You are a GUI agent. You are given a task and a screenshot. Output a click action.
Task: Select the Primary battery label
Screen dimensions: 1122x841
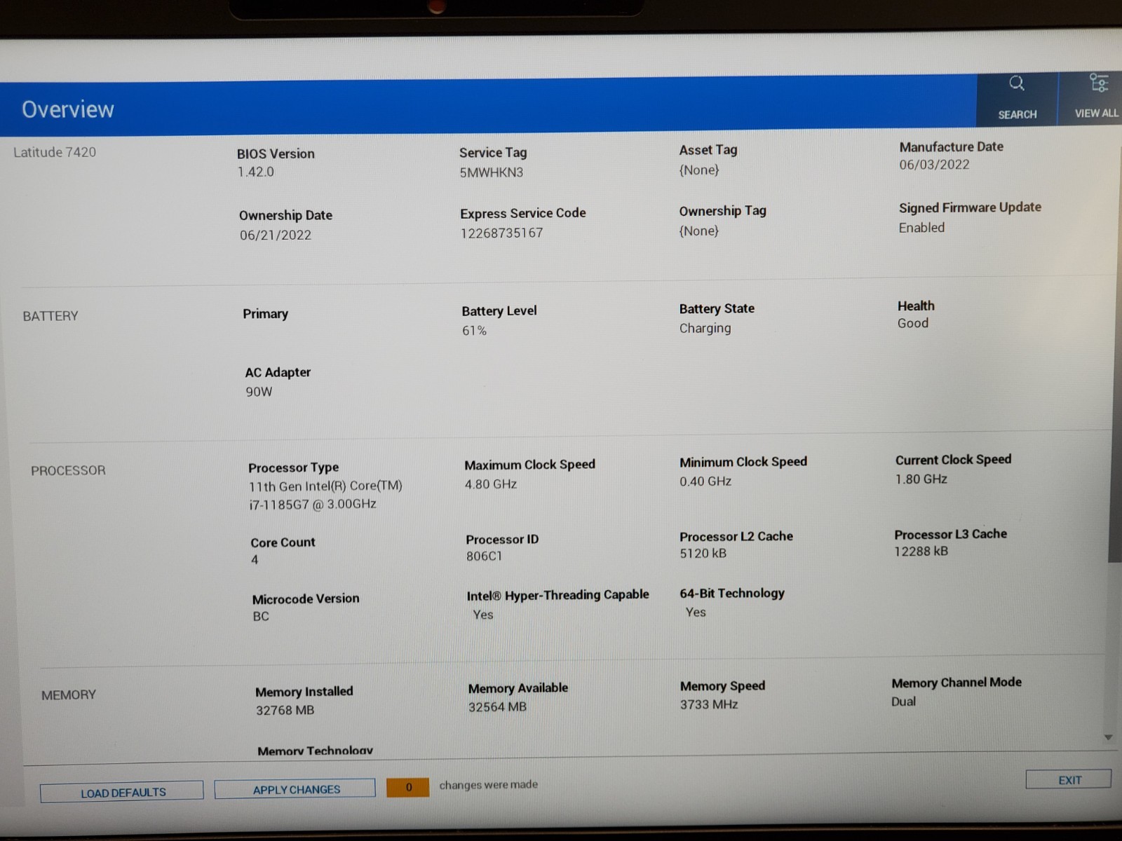point(266,314)
